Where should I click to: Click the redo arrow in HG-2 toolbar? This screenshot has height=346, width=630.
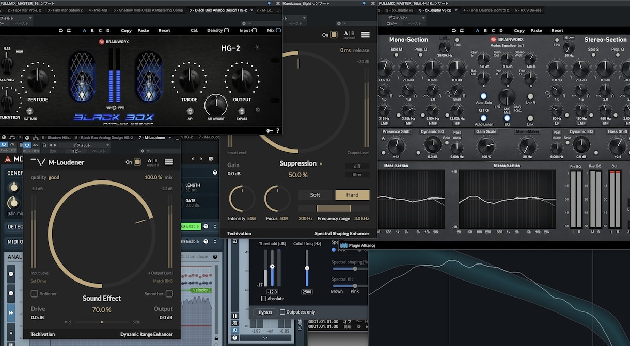pyautogui.click(x=69, y=30)
